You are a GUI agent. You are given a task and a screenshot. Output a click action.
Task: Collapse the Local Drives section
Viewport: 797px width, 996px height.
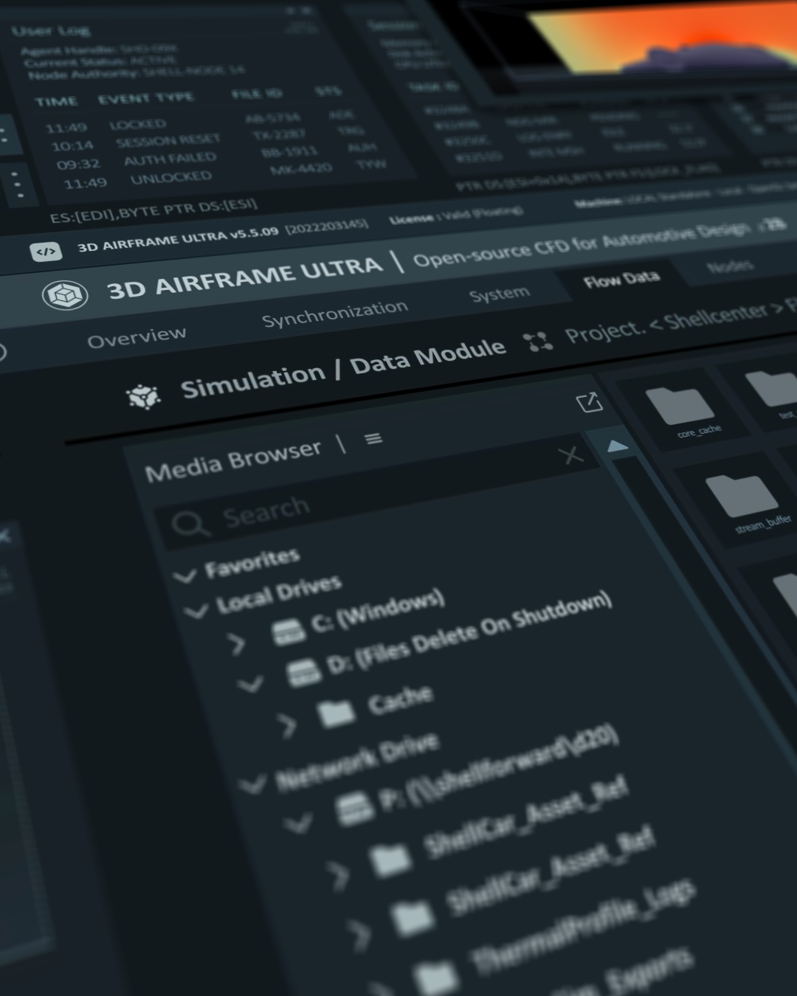point(197,611)
